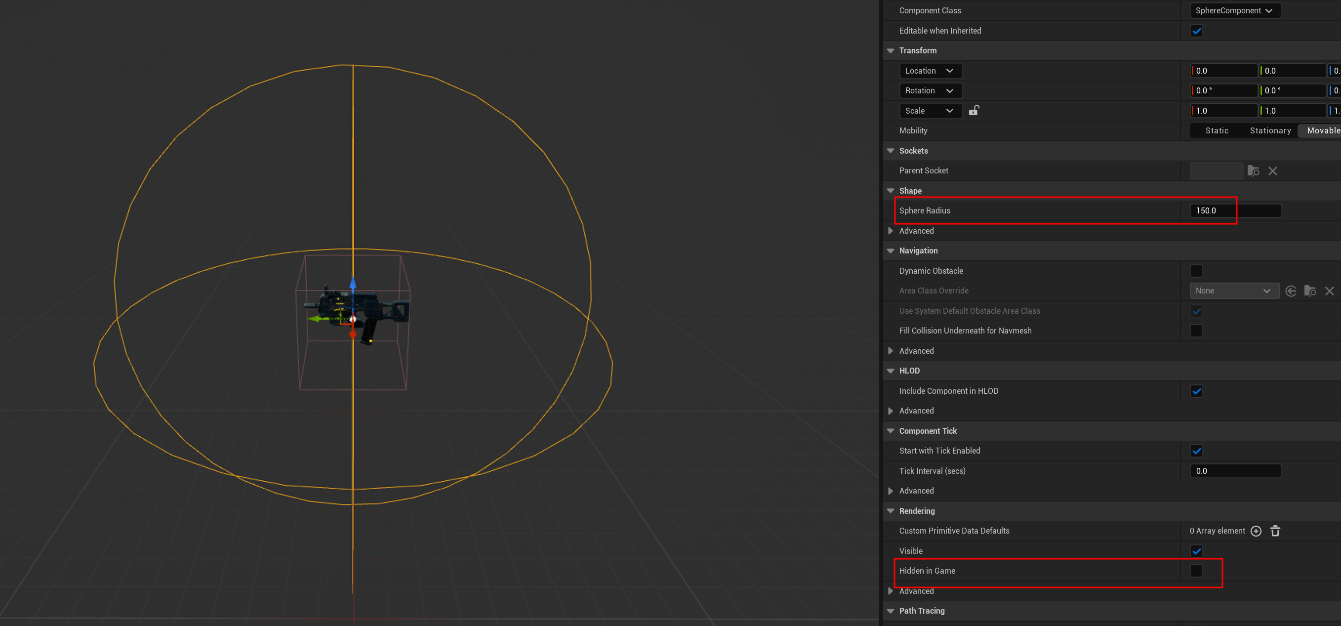Use selected asset for Area Class Override
The image size is (1341, 626).
coord(1291,291)
